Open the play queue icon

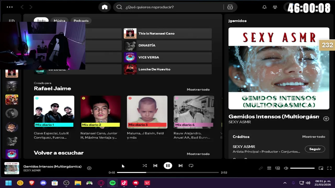tap(269, 168)
